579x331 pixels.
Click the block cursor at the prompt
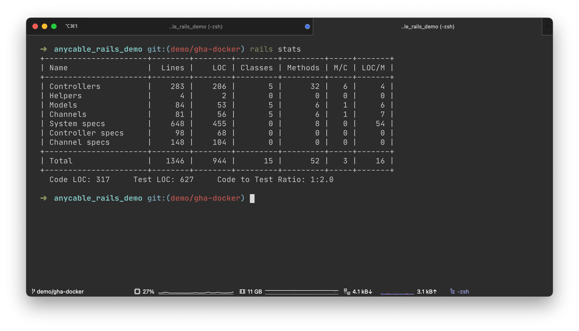click(x=252, y=198)
